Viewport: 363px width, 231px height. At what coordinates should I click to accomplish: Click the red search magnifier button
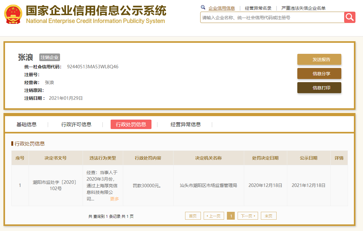click(x=349, y=17)
